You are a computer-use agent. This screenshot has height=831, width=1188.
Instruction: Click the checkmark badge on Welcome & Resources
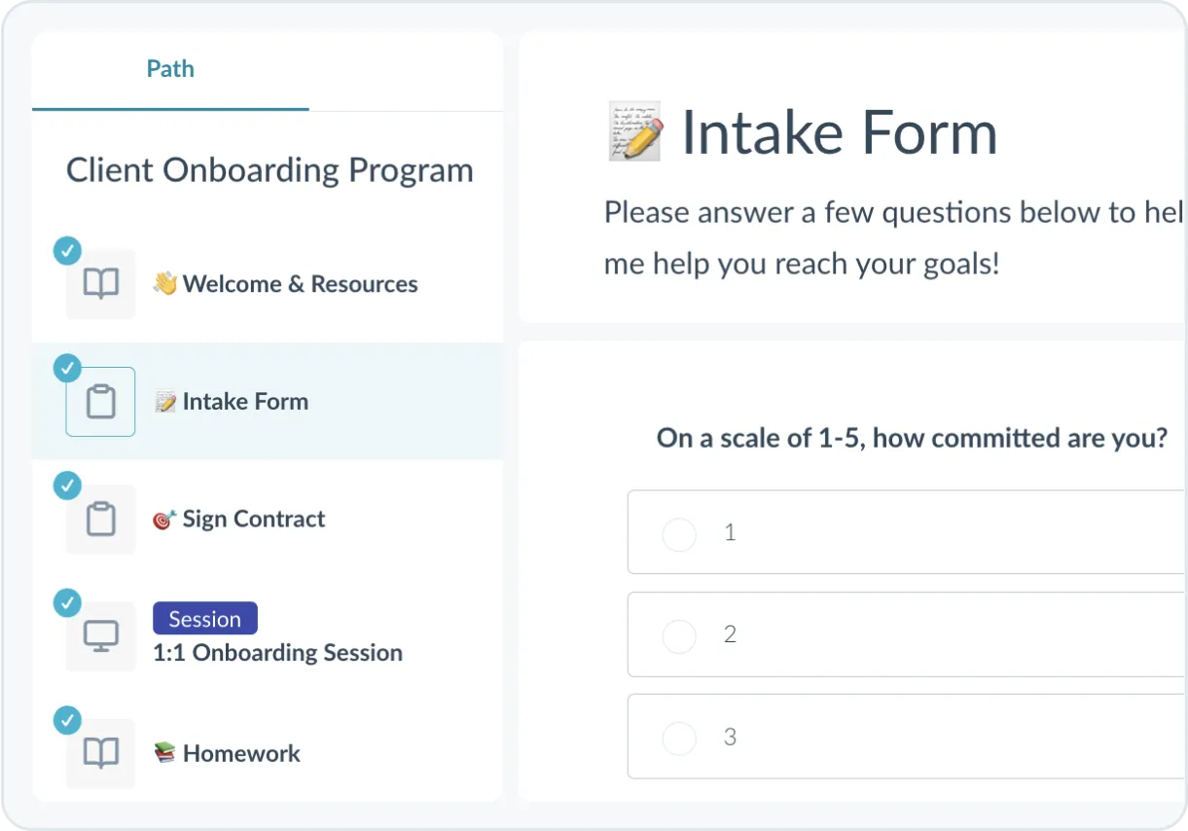pyautogui.click(x=67, y=250)
